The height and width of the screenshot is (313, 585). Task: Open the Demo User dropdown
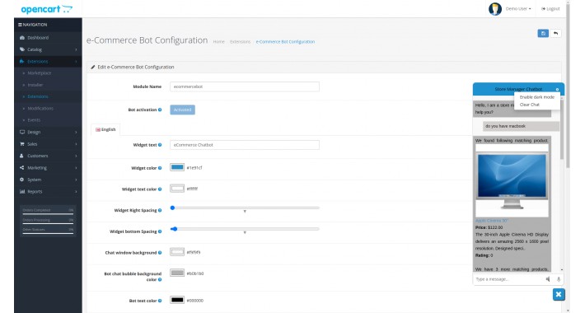click(518, 8)
